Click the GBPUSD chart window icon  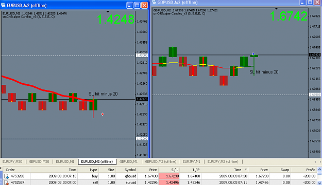(x=154, y=2)
